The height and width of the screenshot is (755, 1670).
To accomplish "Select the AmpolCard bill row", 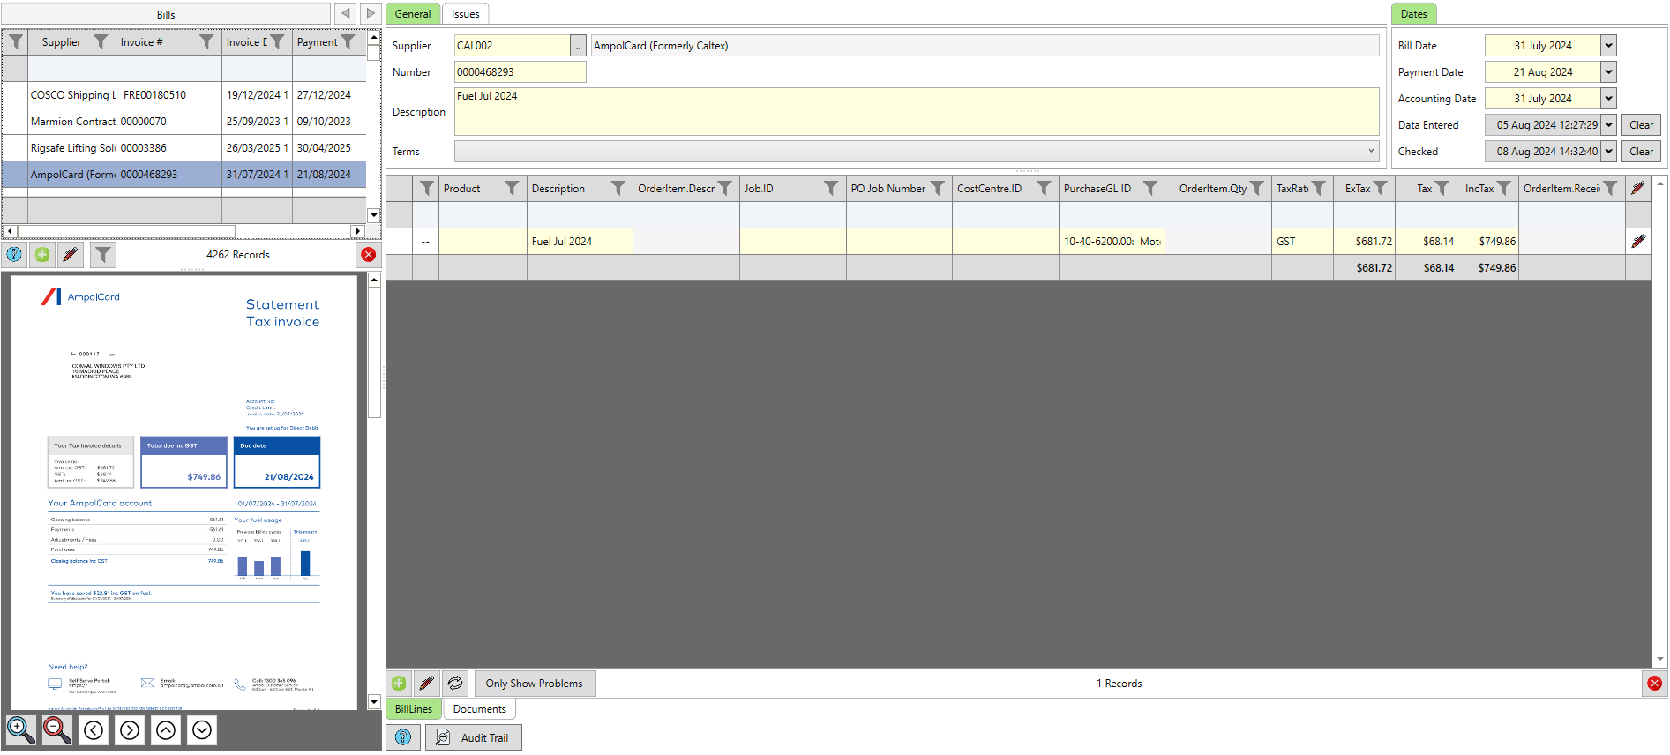I will point(183,175).
